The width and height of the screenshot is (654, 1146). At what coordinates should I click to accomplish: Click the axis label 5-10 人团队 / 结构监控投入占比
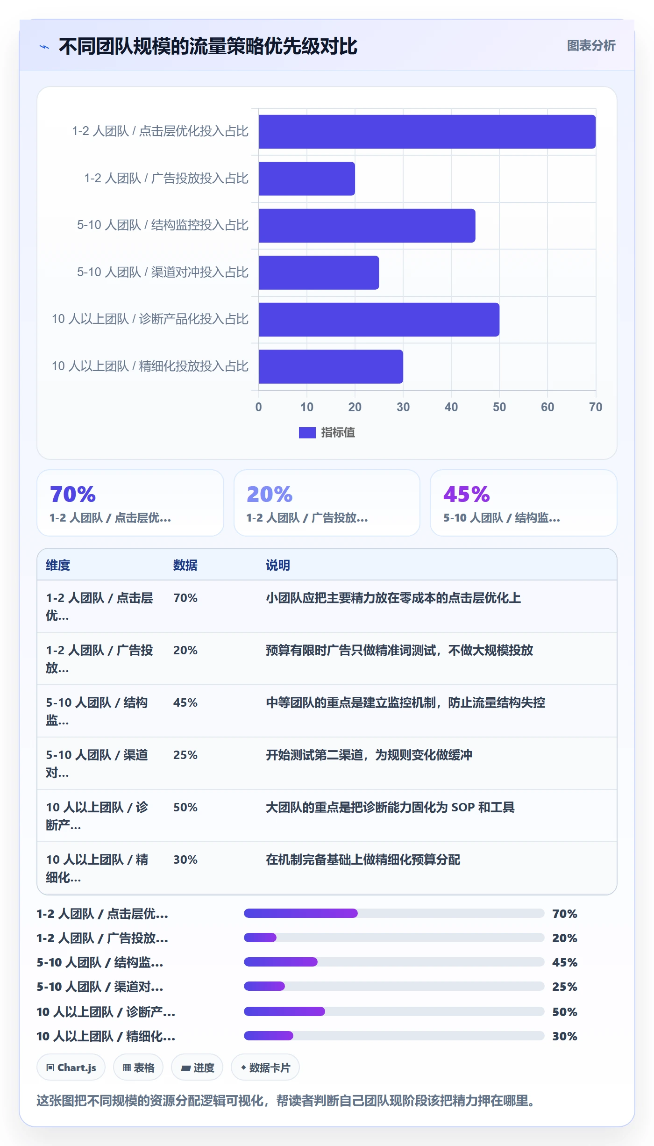pyautogui.click(x=163, y=225)
